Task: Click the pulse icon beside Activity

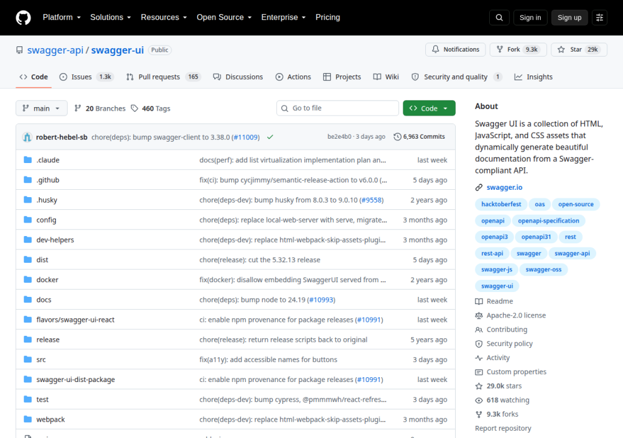Action: coord(479,358)
